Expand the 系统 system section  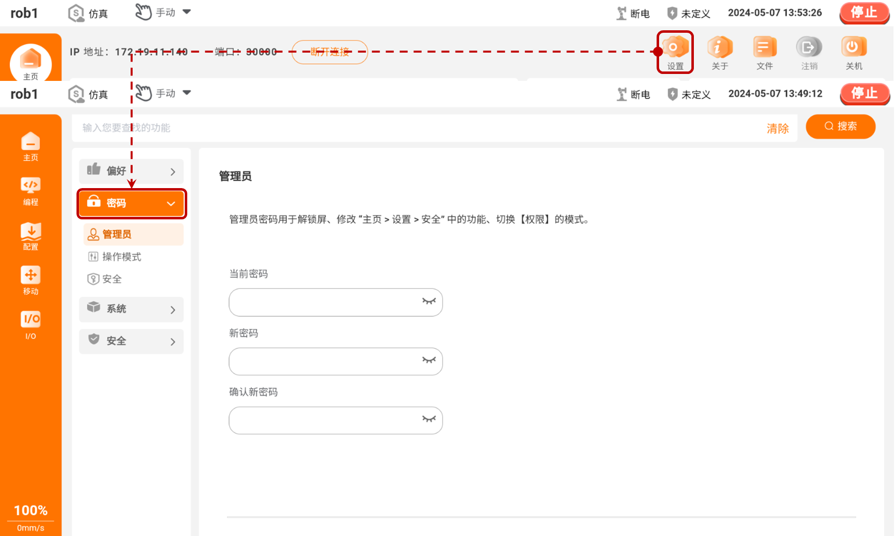(131, 309)
